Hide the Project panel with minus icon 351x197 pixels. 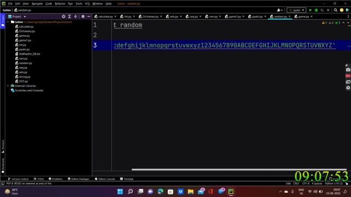89,16
